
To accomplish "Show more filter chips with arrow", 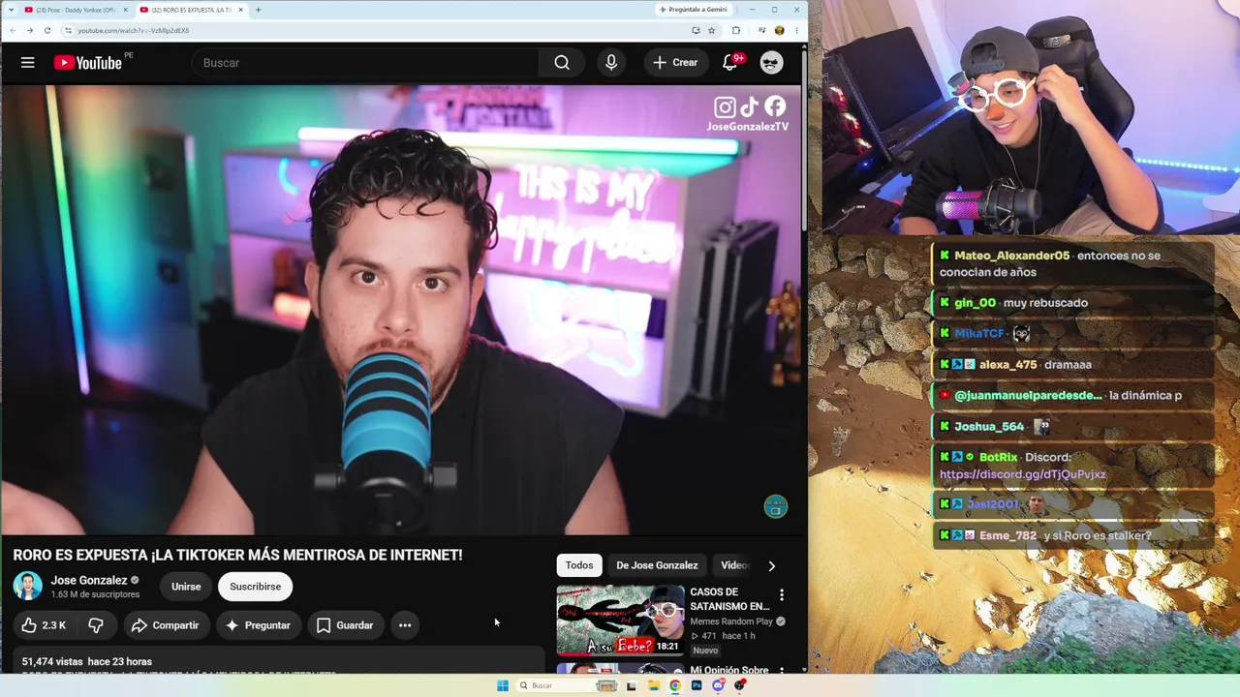I will click(x=771, y=565).
